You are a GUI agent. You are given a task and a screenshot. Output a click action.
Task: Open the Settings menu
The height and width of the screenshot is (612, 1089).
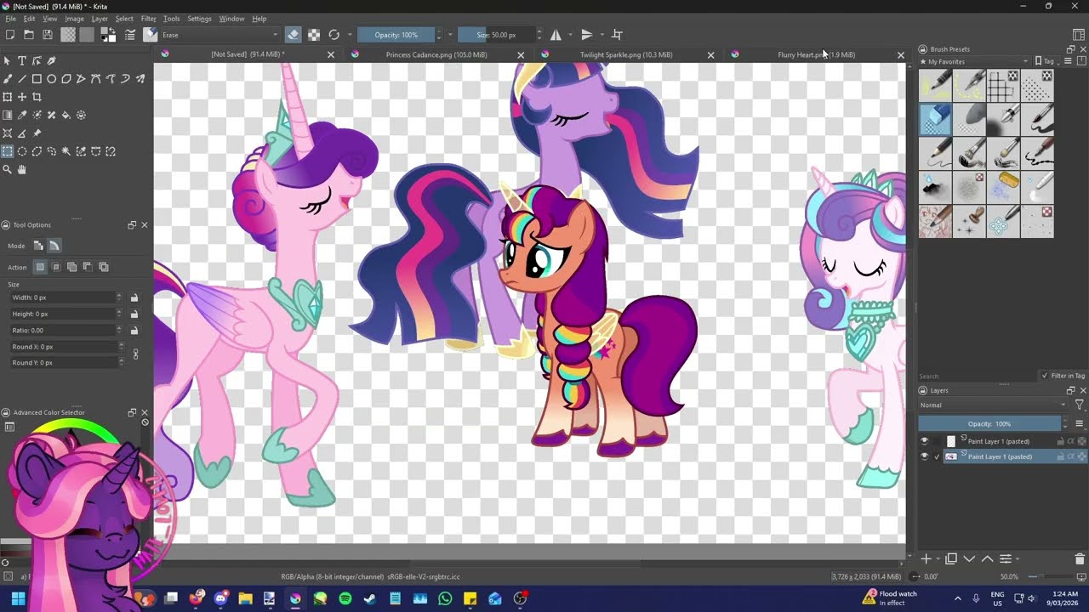tap(199, 19)
